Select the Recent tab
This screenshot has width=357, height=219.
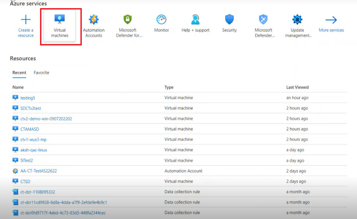[x=19, y=73]
